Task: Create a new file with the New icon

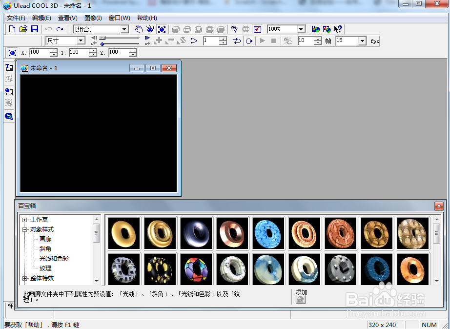Action: 12,29
